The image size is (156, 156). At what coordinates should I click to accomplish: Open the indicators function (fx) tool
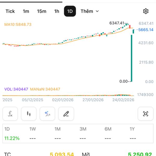click(x=10, y=114)
